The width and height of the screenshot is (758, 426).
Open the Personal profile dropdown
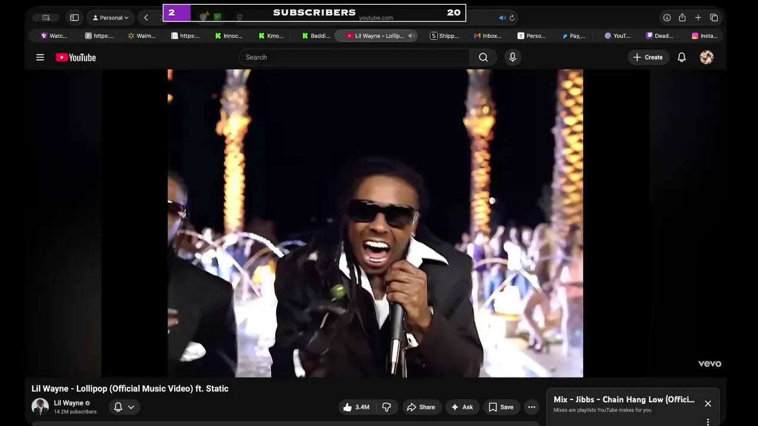tap(111, 18)
